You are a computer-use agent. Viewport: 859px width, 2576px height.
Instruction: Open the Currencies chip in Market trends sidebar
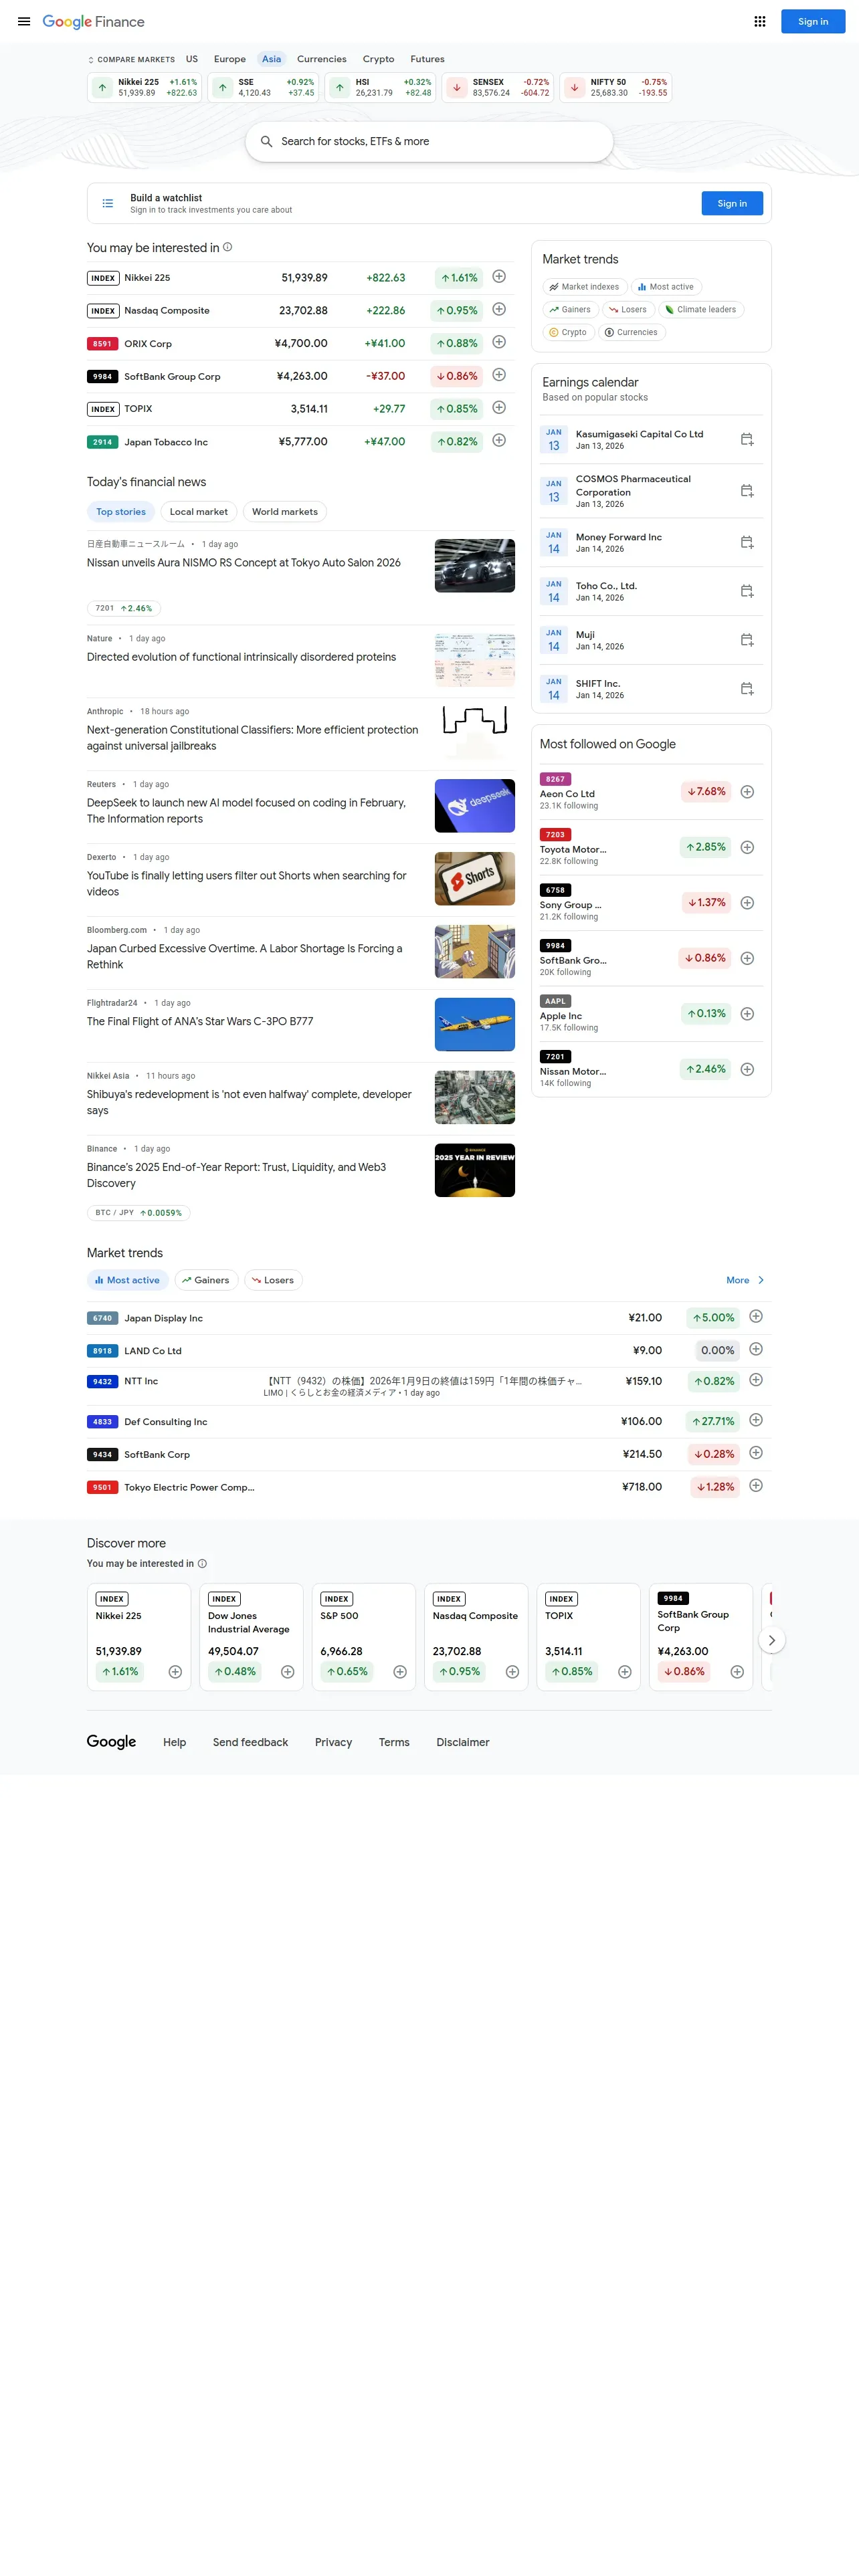click(x=632, y=333)
